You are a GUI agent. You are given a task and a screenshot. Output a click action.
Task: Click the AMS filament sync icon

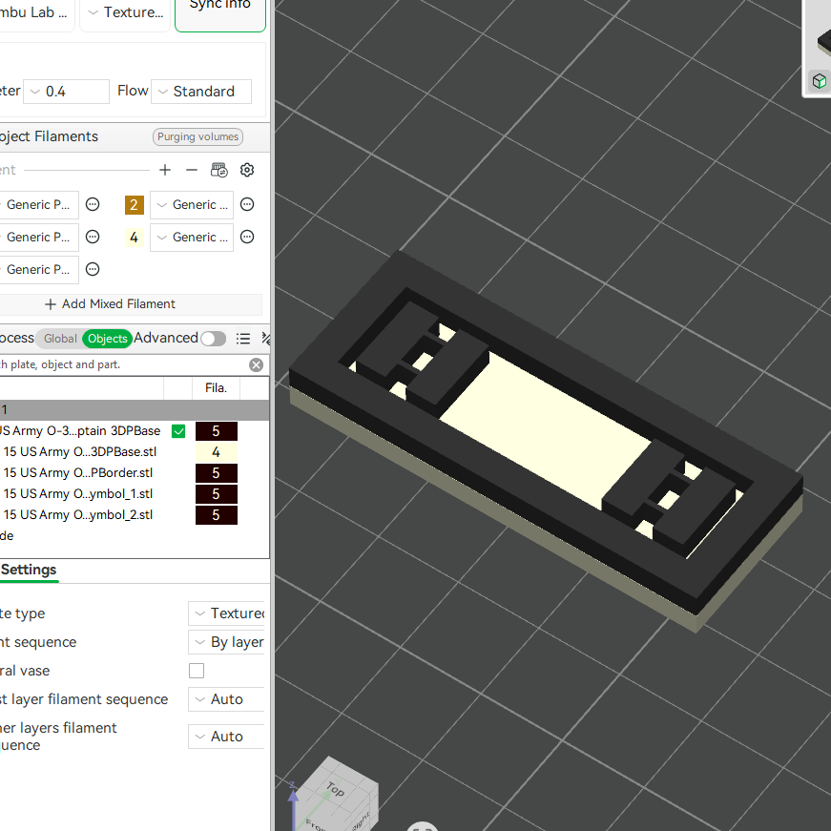point(218,170)
